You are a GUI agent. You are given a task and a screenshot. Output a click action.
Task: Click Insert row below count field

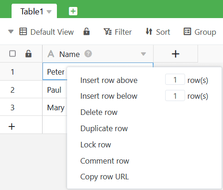point(175,95)
